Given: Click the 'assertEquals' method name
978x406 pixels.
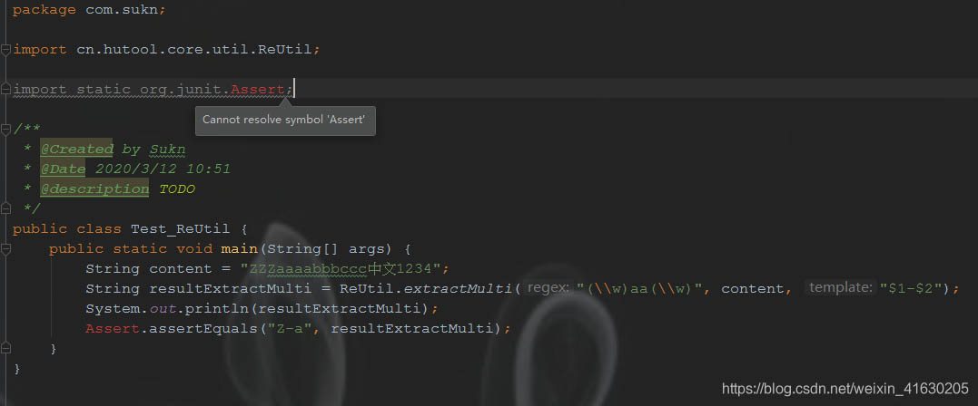Looking at the screenshot, I should click(203, 329).
